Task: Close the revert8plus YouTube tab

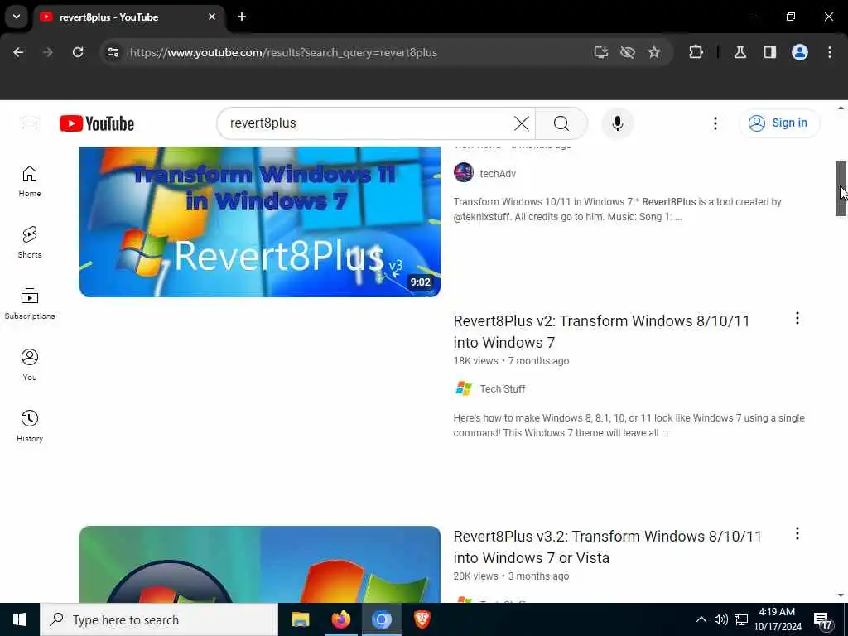Action: pyautogui.click(x=212, y=17)
